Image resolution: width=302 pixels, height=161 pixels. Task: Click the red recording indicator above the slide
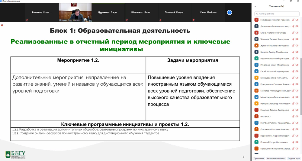[x=2, y=25]
